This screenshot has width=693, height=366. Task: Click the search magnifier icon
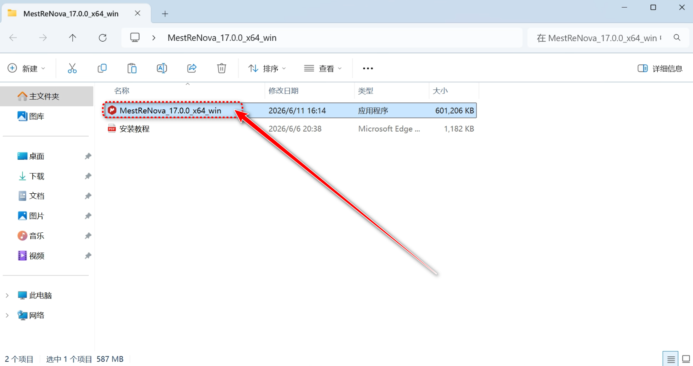677,38
